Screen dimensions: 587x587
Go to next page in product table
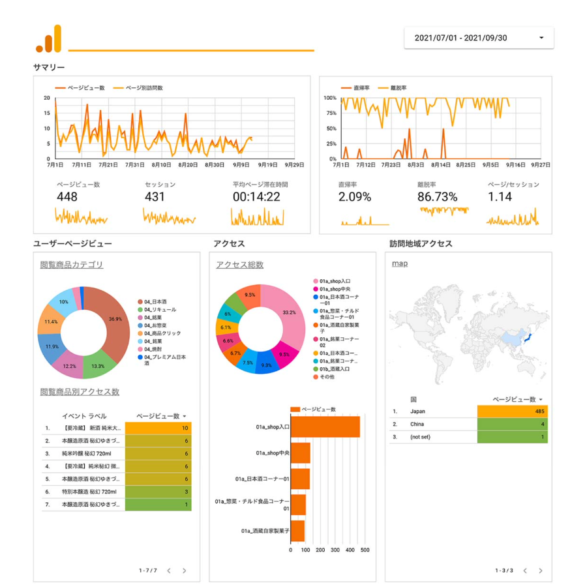pos(185,571)
